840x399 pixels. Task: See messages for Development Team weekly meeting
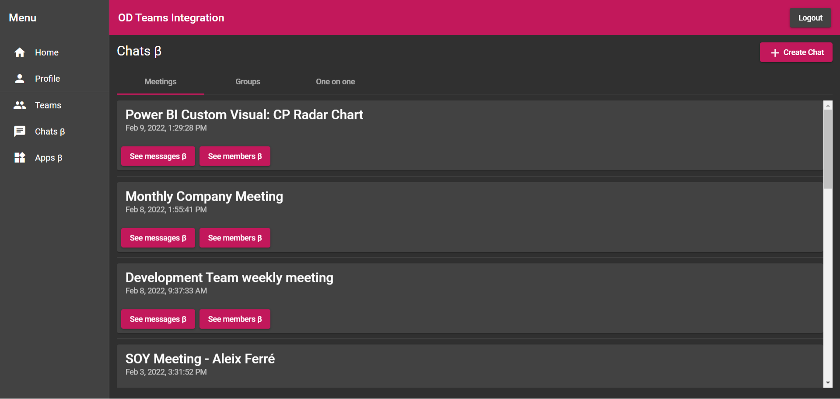pos(158,319)
